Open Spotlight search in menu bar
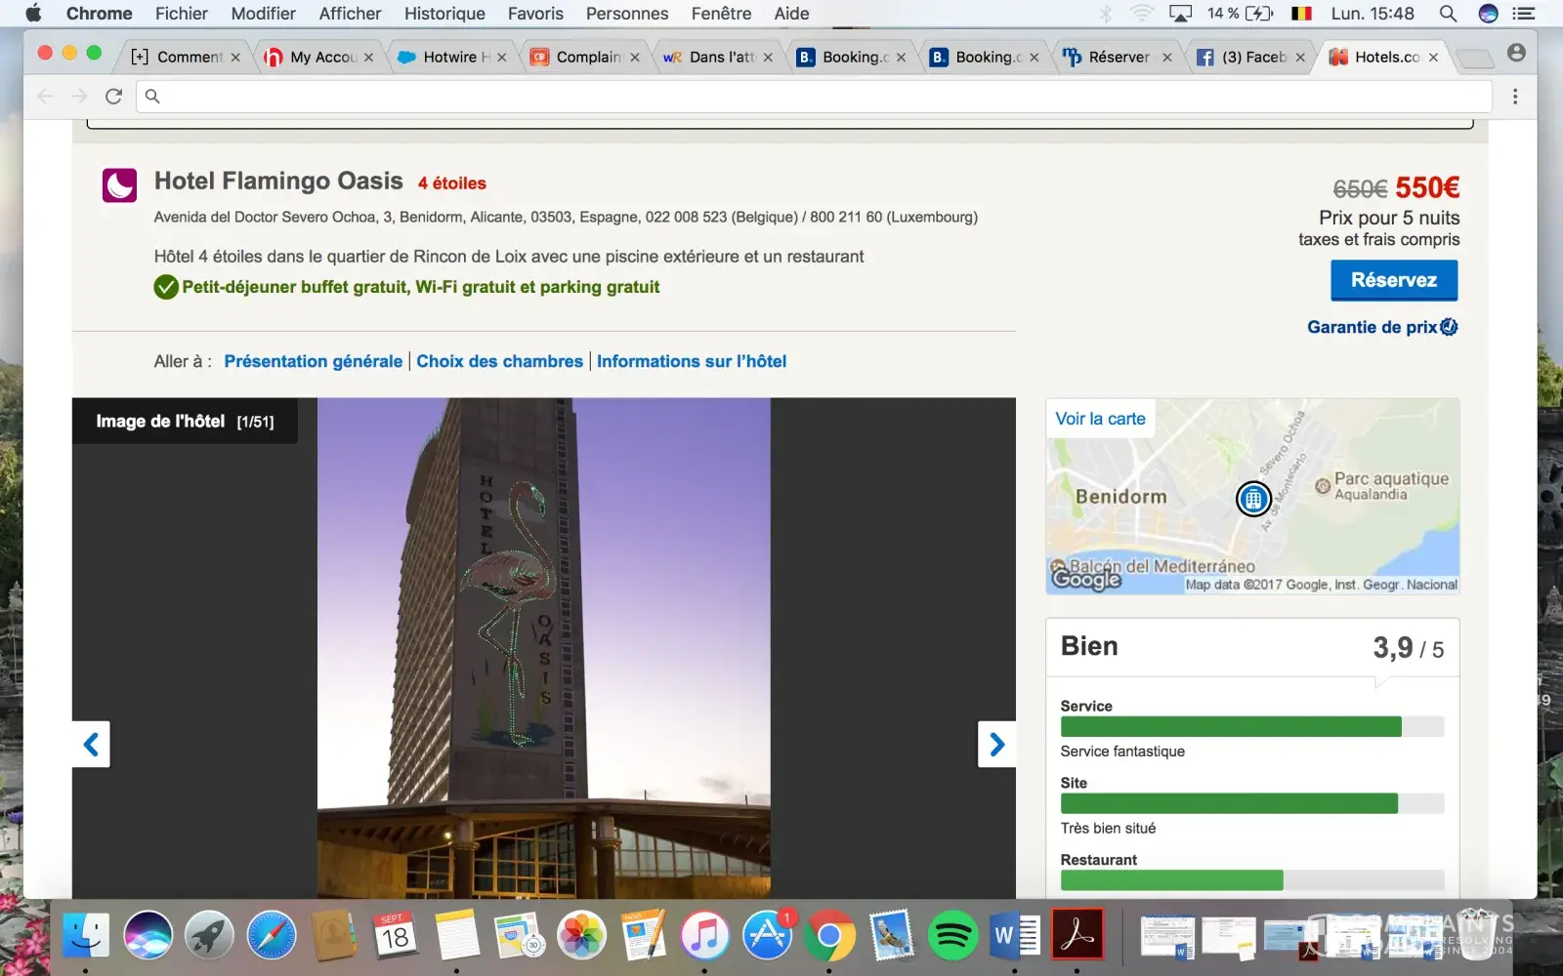 click(x=1448, y=14)
